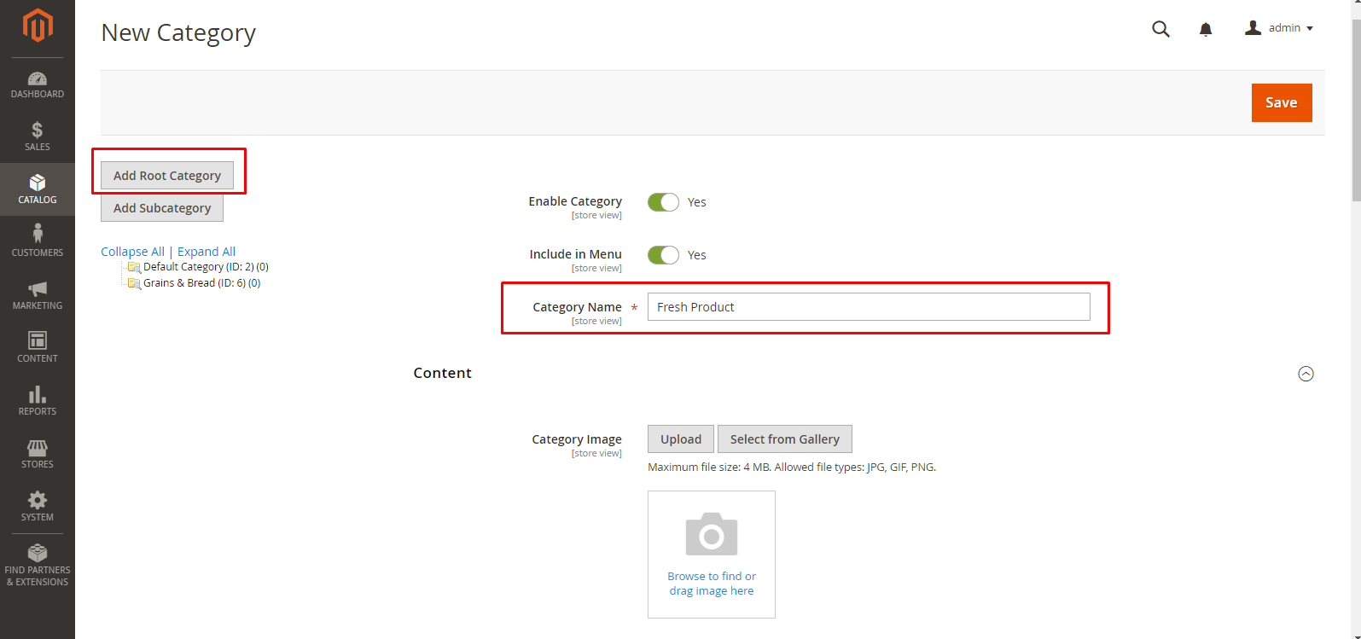This screenshot has width=1361, height=639.
Task: Click Add Subcategory button
Action: coord(162,208)
